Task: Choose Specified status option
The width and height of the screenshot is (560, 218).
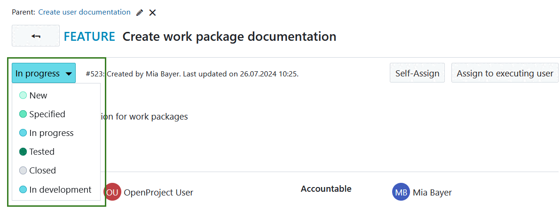Action: (x=47, y=114)
